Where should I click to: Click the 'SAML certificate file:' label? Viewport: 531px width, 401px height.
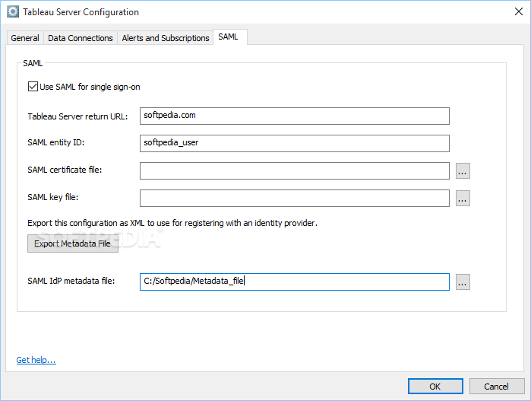click(x=65, y=170)
